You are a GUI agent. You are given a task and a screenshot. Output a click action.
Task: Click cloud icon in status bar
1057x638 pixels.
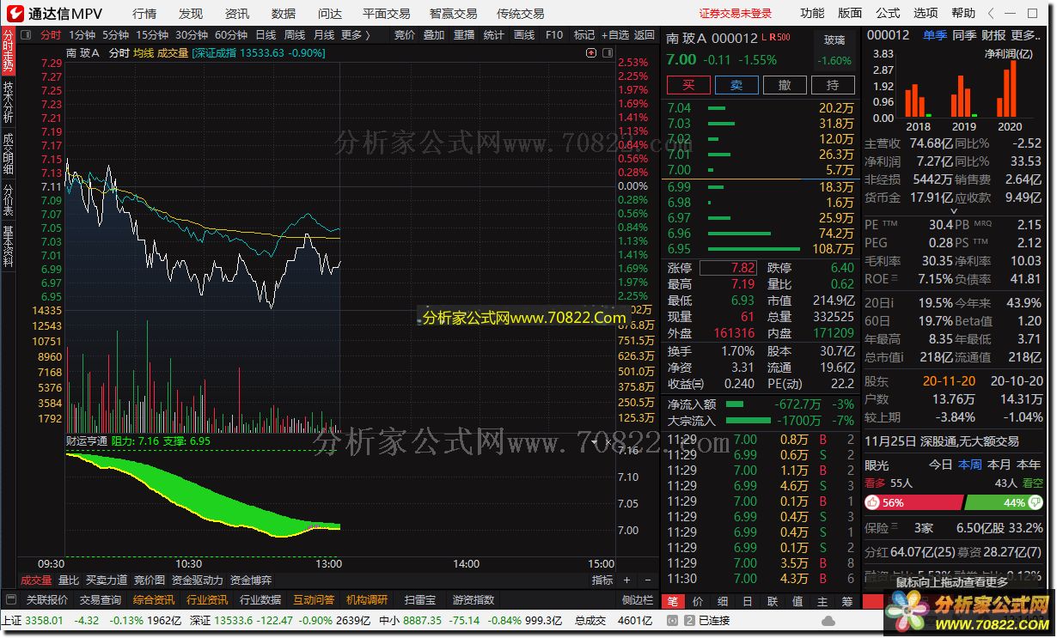[x=828, y=620]
